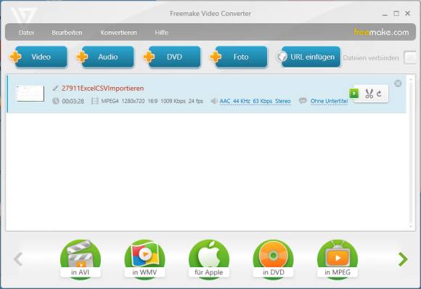Close the Freemake Video Converter window
Image resolution: width=421 pixels, height=289 pixels.
[408, 13]
